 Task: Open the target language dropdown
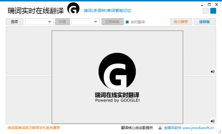[86, 22]
